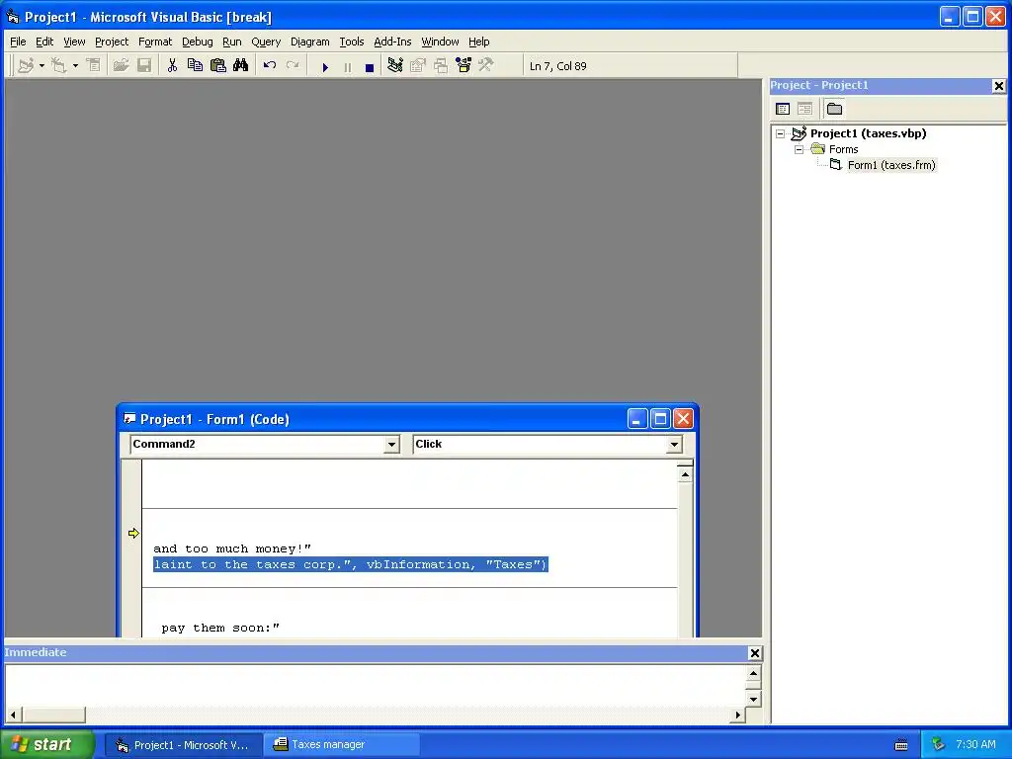The width and height of the screenshot is (1012, 759).
Task: Click the Toolbox hammer-and-wrench icon
Action: point(486,66)
